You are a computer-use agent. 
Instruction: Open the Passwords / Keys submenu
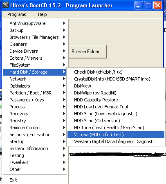(35, 100)
